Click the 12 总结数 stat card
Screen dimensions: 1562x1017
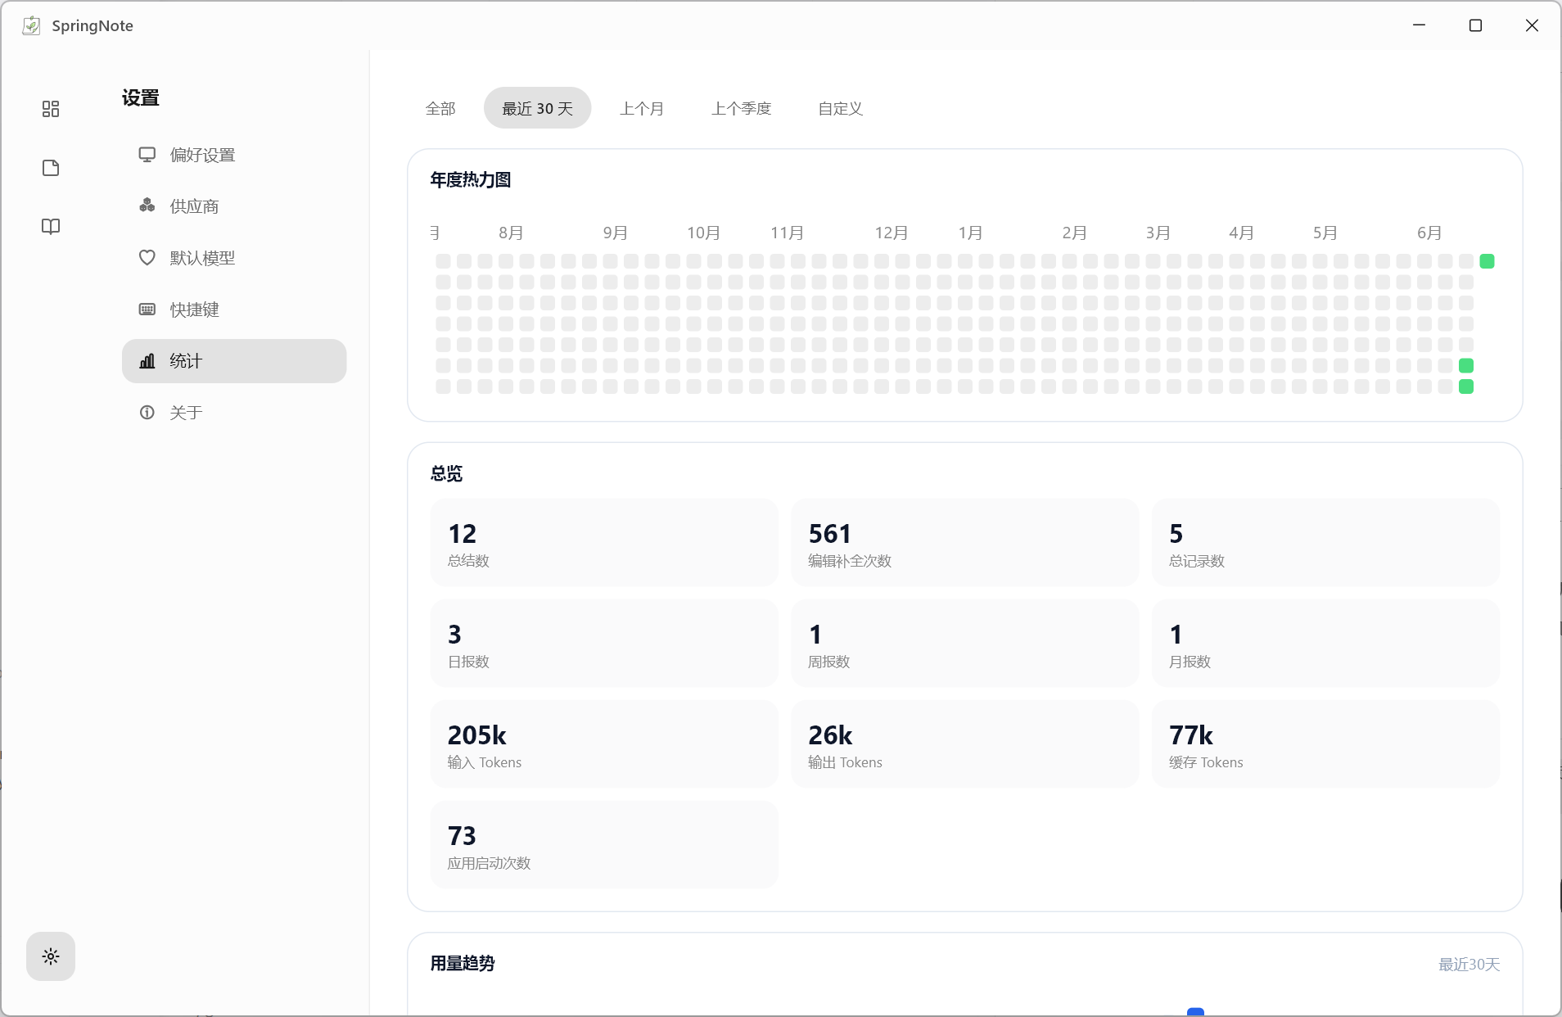coord(604,543)
